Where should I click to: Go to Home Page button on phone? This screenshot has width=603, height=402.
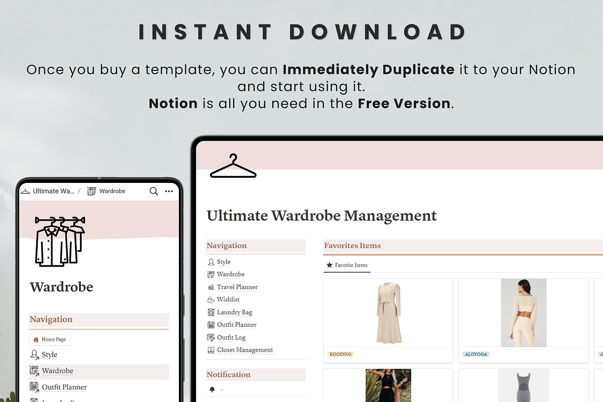50,340
